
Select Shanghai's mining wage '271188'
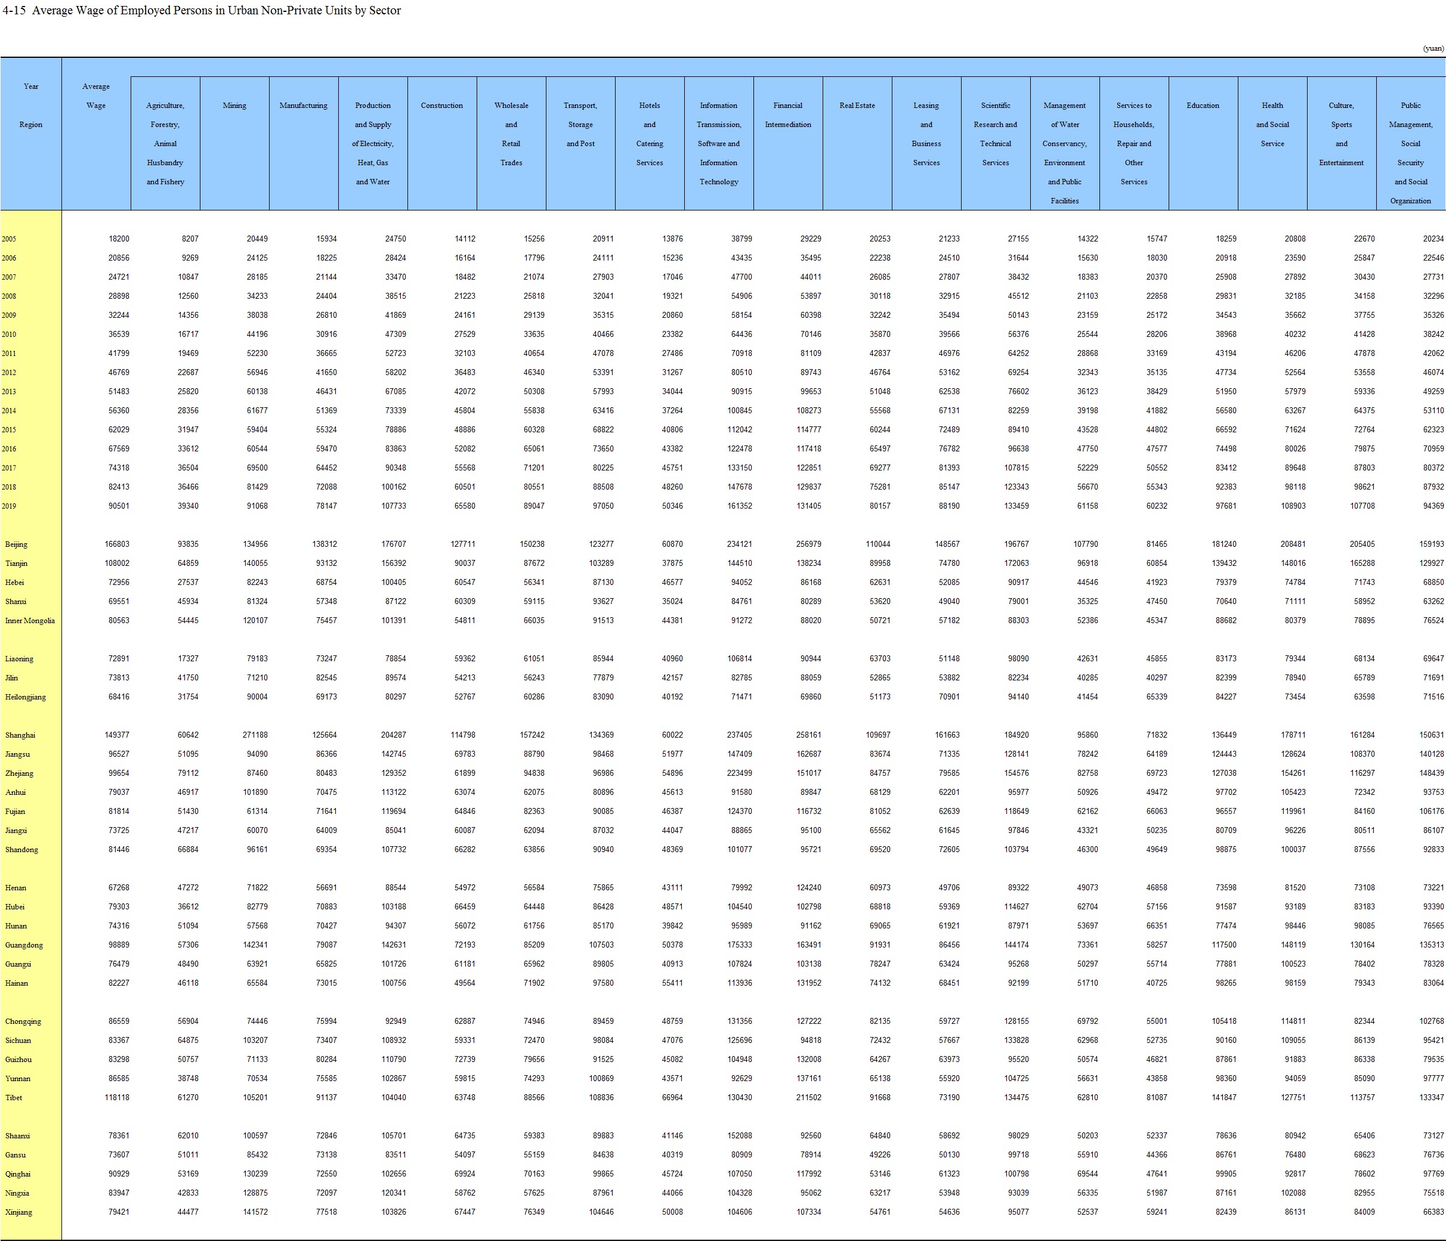(x=255, y=735)
